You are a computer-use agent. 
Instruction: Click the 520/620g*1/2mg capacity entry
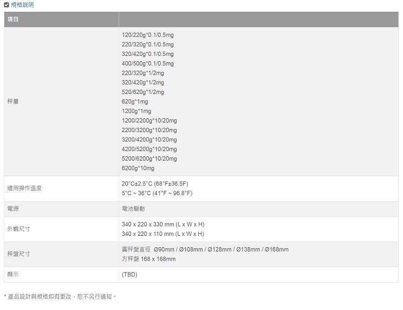143,92
